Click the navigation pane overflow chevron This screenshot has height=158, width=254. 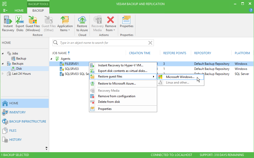(x=46, y=148)
